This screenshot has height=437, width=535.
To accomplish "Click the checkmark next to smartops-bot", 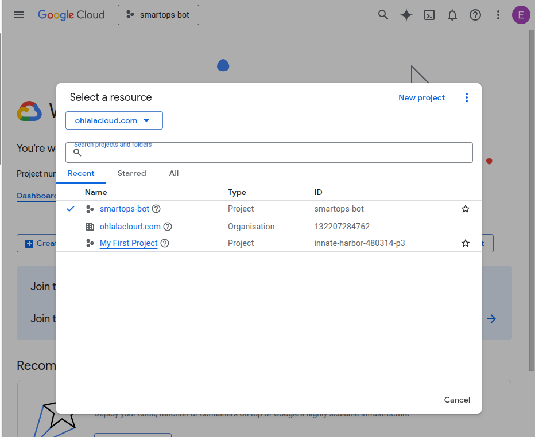I will click(70, 209).
